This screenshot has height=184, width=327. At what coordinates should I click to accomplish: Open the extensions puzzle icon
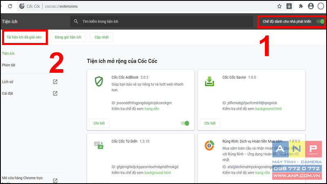(301, 6)
